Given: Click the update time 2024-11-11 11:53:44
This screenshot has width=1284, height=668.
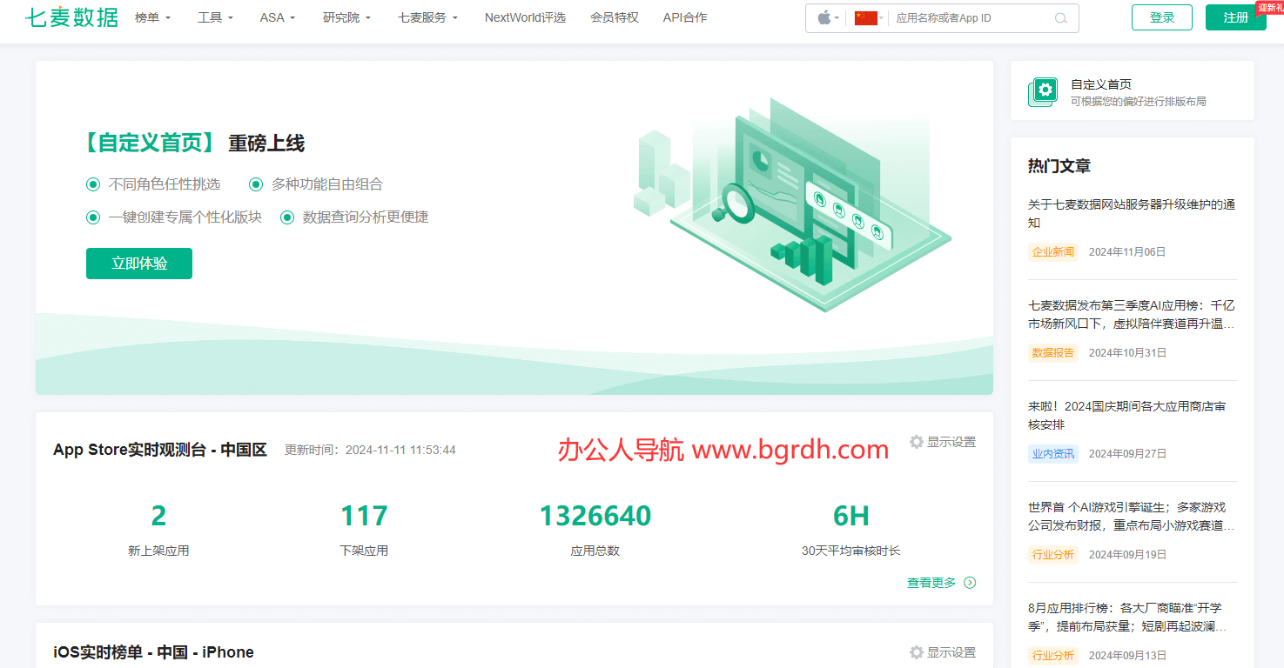Looking at the screenshot, I should [400, 451].
